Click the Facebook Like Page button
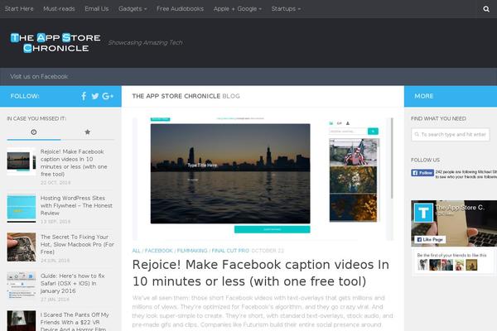Screen dimensions: 497x331 tap(430, 239)
